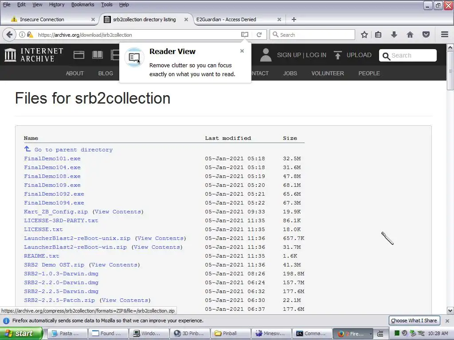
Task: Open the PEOPLE navigation link
Action: tap(369, 73)
